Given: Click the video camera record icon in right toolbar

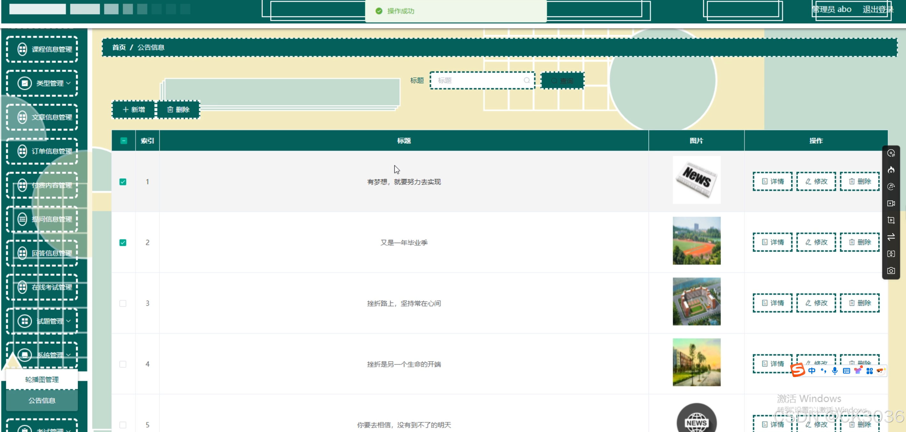Looking at the screenshot, I should 891,203.
